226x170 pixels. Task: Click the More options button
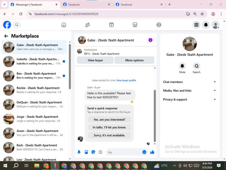tap(134, 60)
